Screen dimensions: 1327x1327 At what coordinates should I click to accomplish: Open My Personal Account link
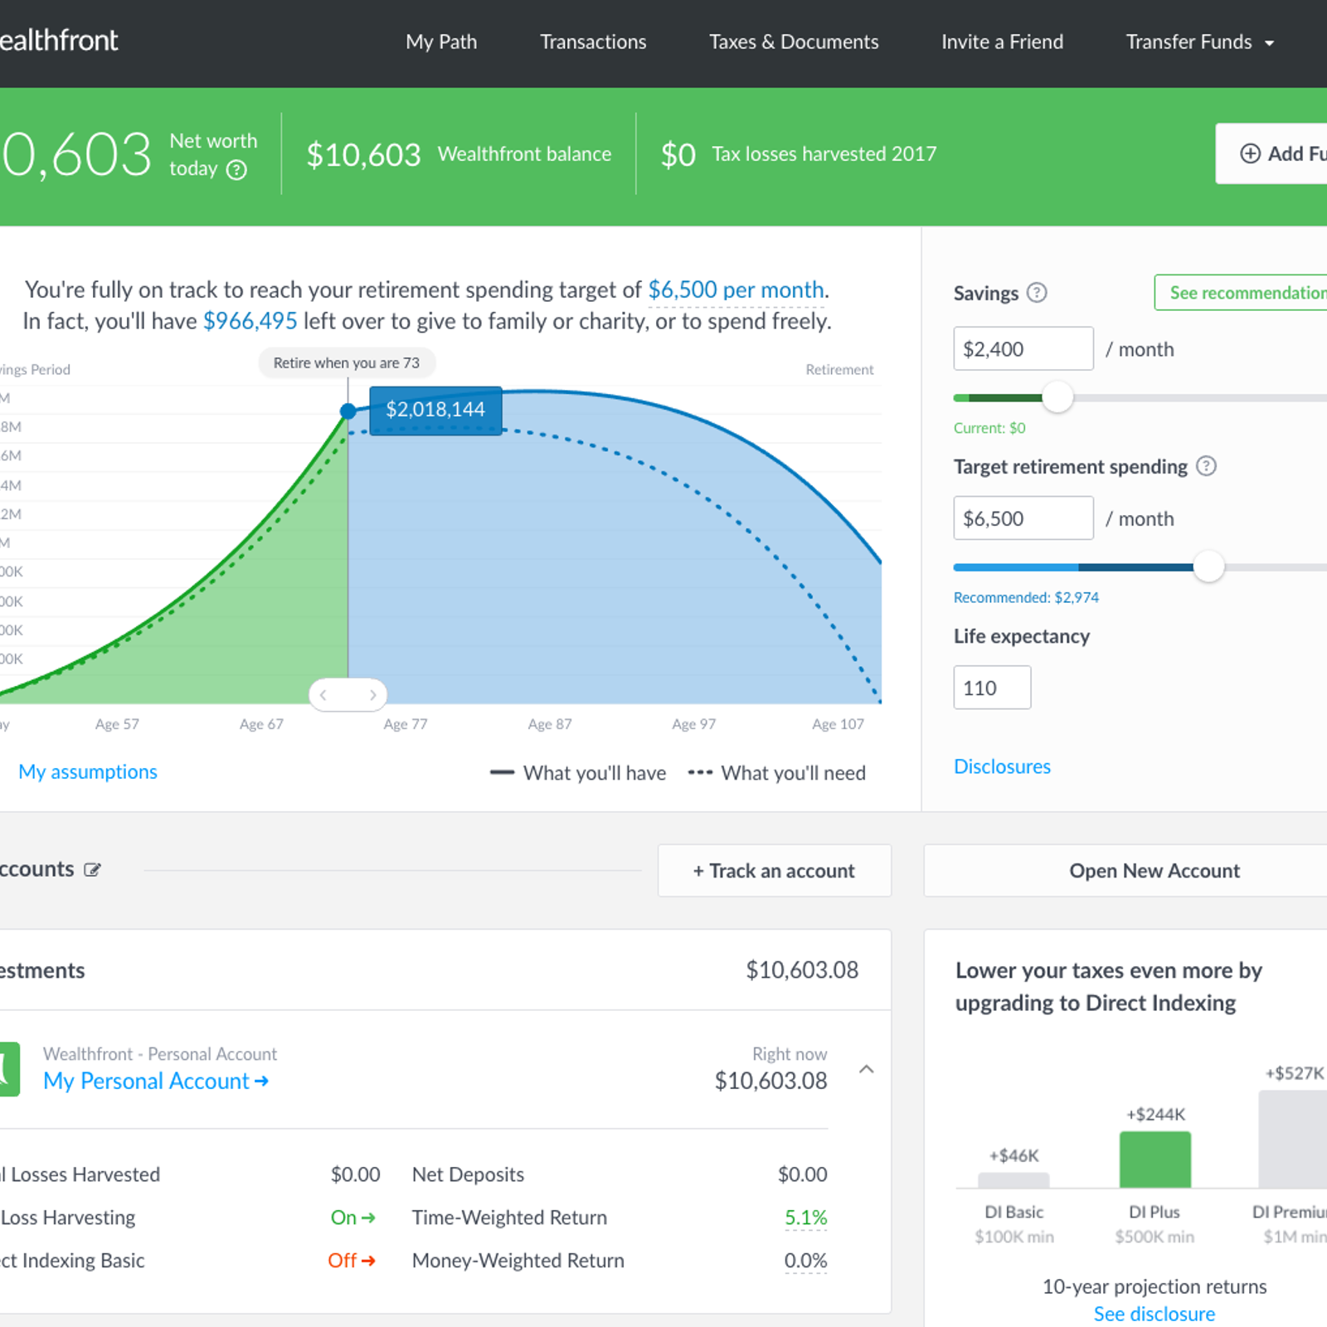click(x=156, y=1082)
